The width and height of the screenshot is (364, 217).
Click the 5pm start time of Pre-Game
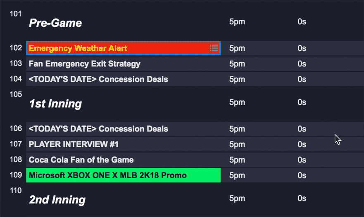[237, 22]
